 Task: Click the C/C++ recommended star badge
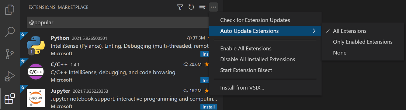pos(23,61)
